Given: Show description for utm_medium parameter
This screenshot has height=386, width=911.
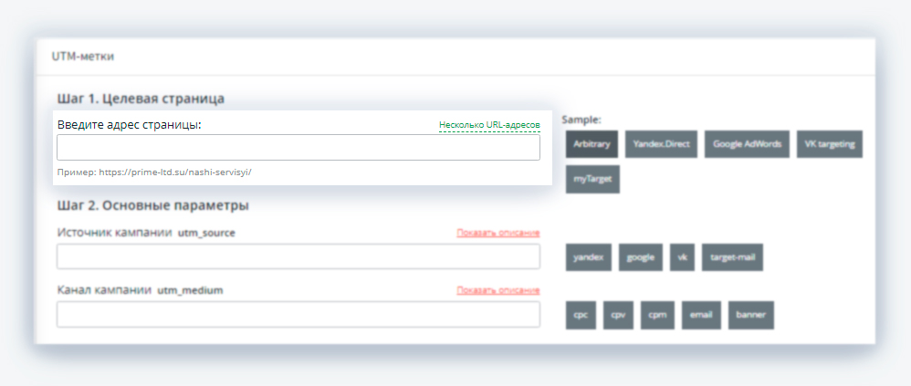Looking at the screenshot, I should [x=497, y=291].
